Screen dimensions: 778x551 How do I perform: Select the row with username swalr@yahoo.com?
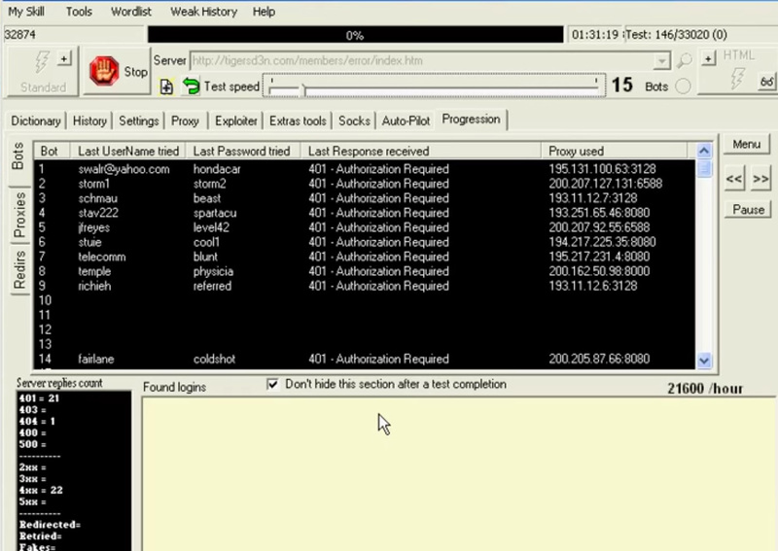click(364, 169)
